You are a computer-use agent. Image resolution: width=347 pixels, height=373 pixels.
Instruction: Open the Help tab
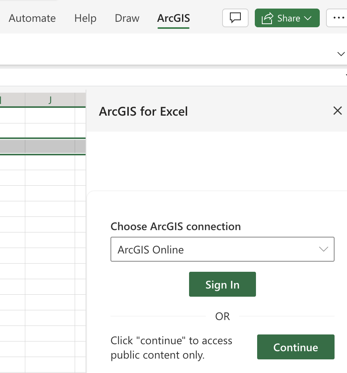(x=85, y=18)
